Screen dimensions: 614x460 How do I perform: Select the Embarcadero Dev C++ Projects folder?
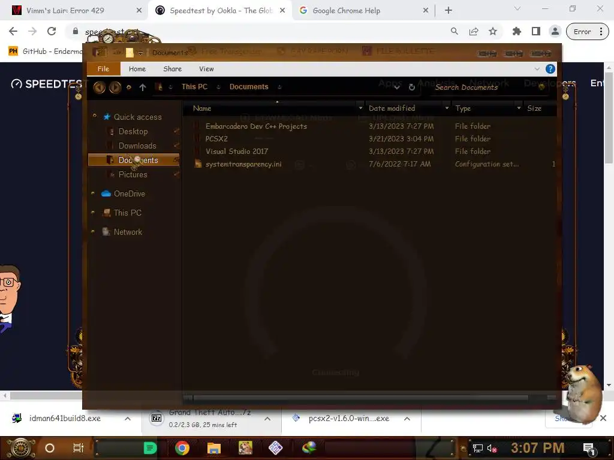256,126
